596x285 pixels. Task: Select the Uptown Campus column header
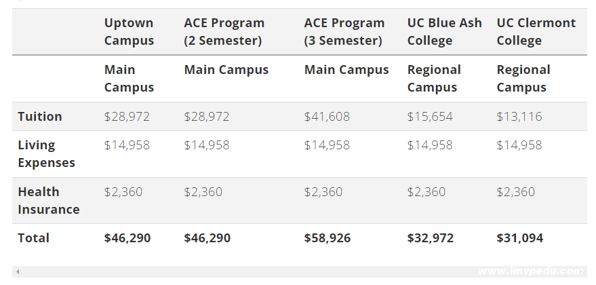point(129,32)
